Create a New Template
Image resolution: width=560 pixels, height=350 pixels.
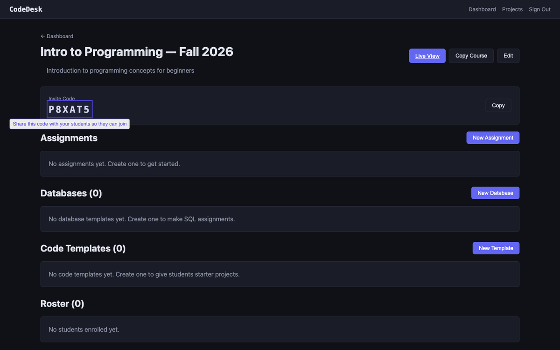tap(496, 248)
